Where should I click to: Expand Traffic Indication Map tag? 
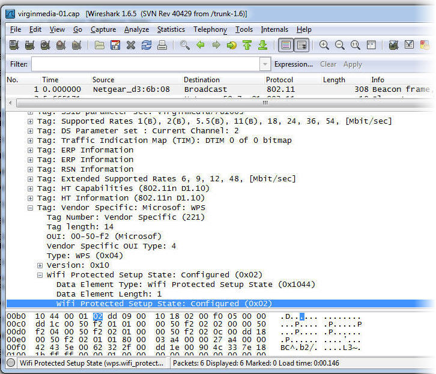tap(30, 140)
